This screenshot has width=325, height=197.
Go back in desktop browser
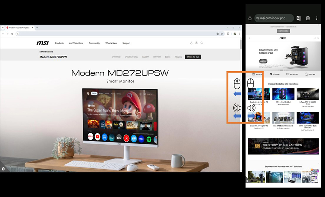click(x=3, y=34)
